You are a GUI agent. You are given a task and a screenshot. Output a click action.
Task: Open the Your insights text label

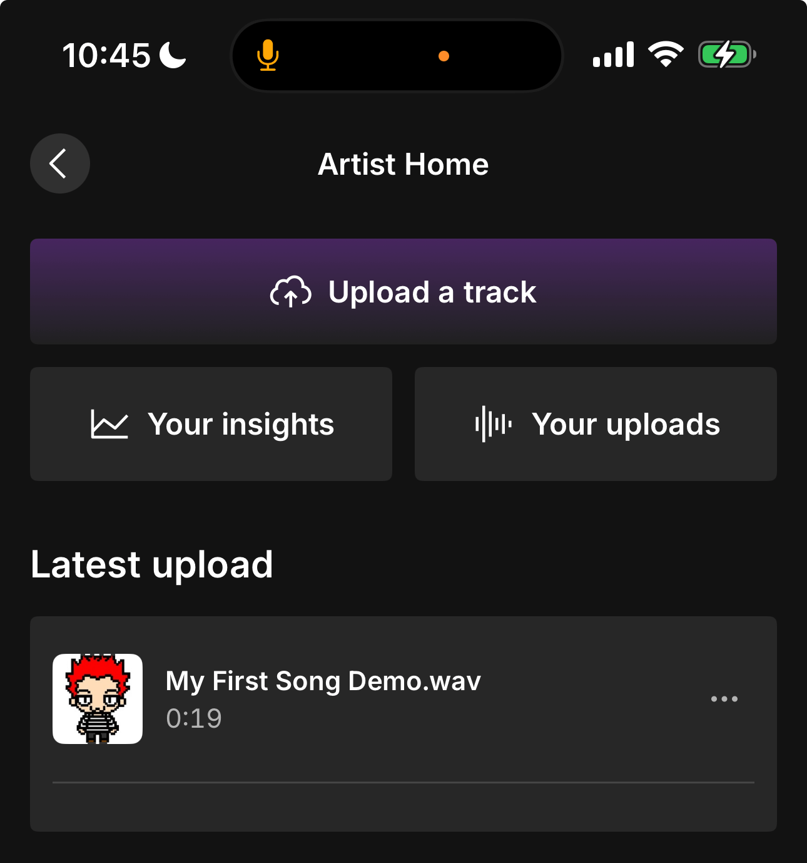point(241,424)
